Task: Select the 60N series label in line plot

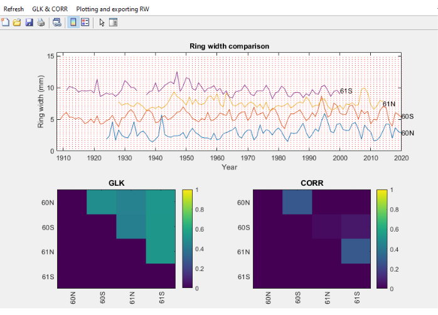Action: pos(407,133)
